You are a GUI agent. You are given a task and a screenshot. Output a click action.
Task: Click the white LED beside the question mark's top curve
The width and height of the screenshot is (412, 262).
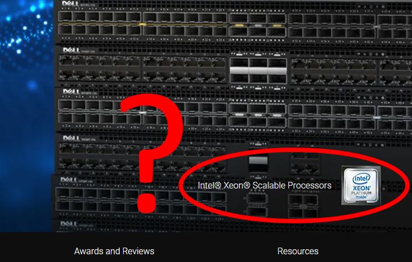pyautogui.click(x=143, y=113)
